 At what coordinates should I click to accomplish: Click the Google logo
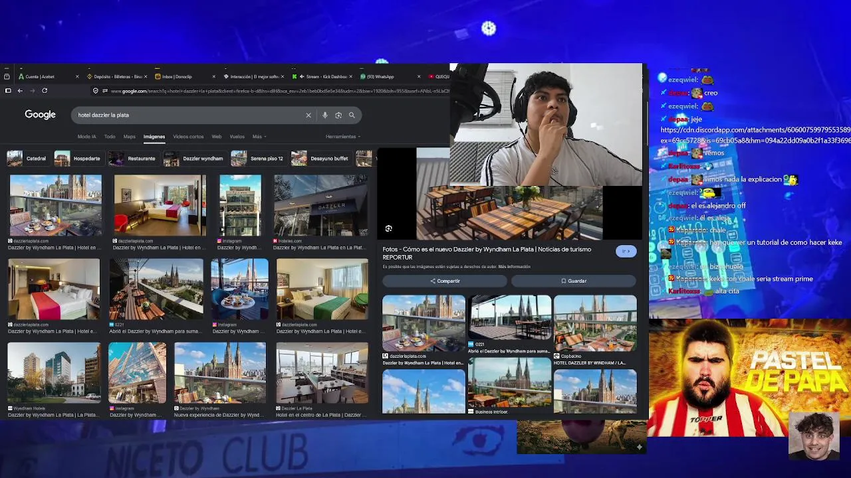pyautogui.click(x=40, y=115)
